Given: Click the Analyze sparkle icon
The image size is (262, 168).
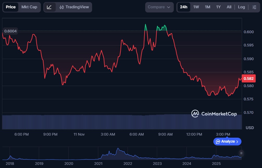Looking at the screenshot, I should (x=218, y=142).
